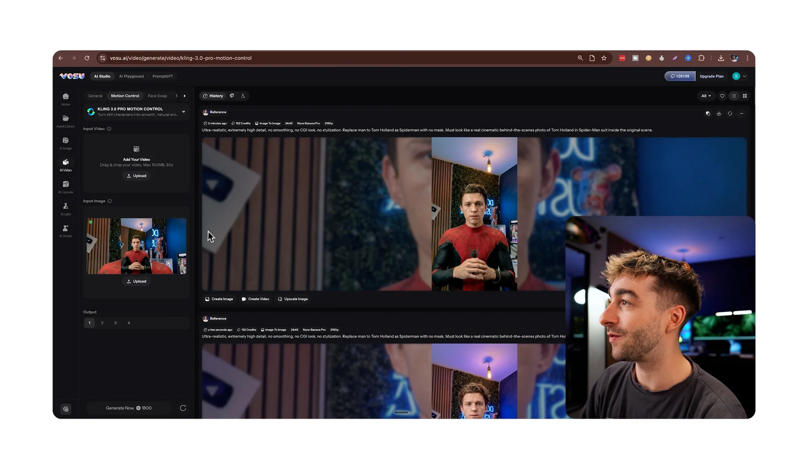
Task: Set output count to 3
Action: [x=115, y=323]
